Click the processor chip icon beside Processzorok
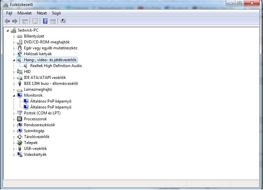 (x=20, y=119)
